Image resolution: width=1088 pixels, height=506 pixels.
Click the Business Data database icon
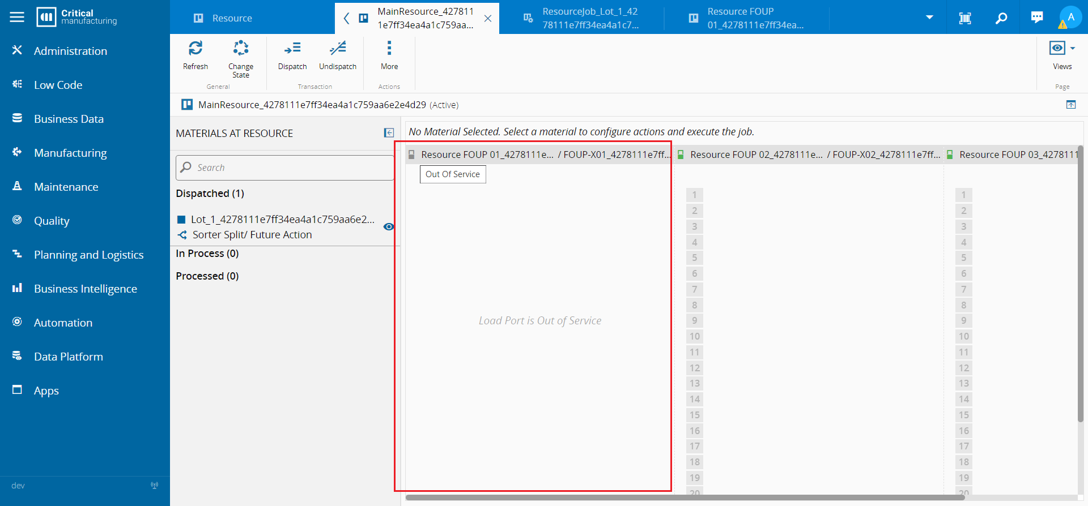(x=17, y=118)
